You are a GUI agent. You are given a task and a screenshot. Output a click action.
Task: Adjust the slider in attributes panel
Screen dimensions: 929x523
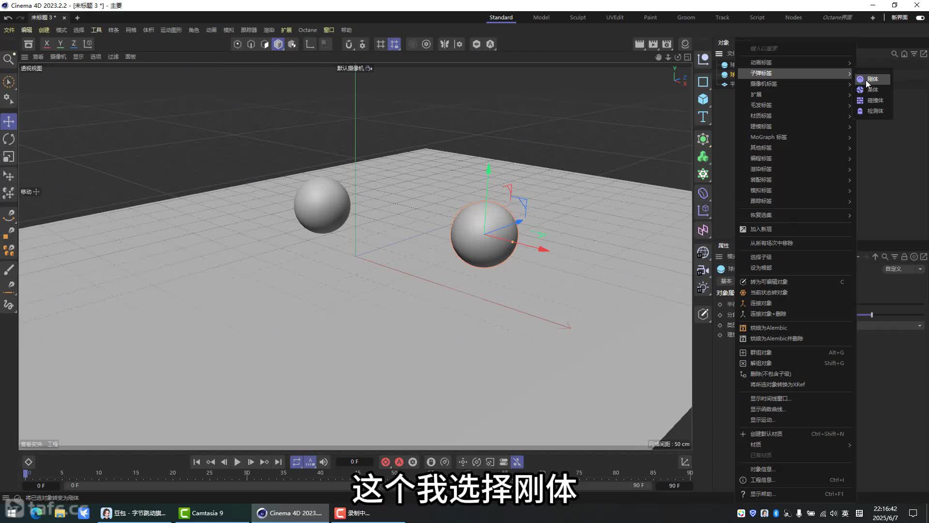[x=871, y=315]
